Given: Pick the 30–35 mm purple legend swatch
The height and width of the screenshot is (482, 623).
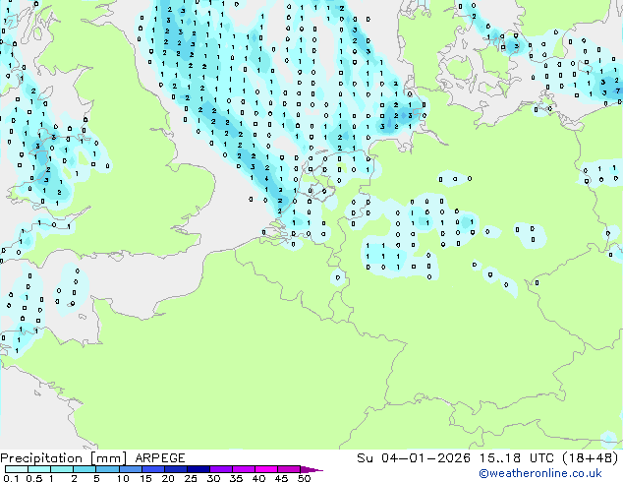Looking at the screenshot, I should (x=221, y=469).
